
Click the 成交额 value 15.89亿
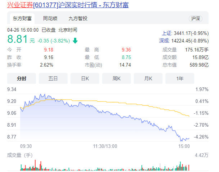point(200,57)
